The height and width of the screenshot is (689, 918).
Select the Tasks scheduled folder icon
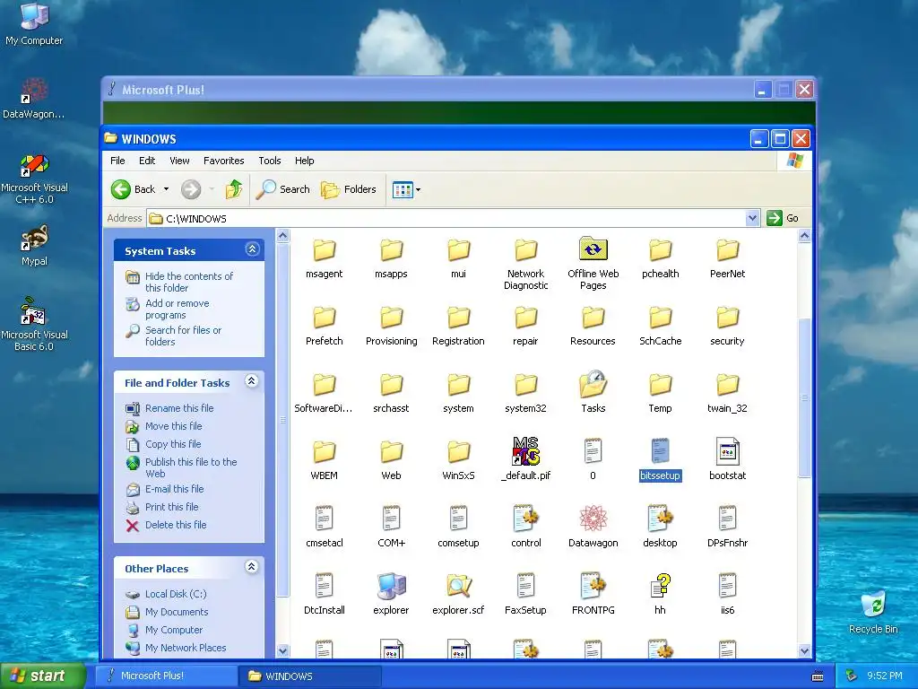[593, 392]
